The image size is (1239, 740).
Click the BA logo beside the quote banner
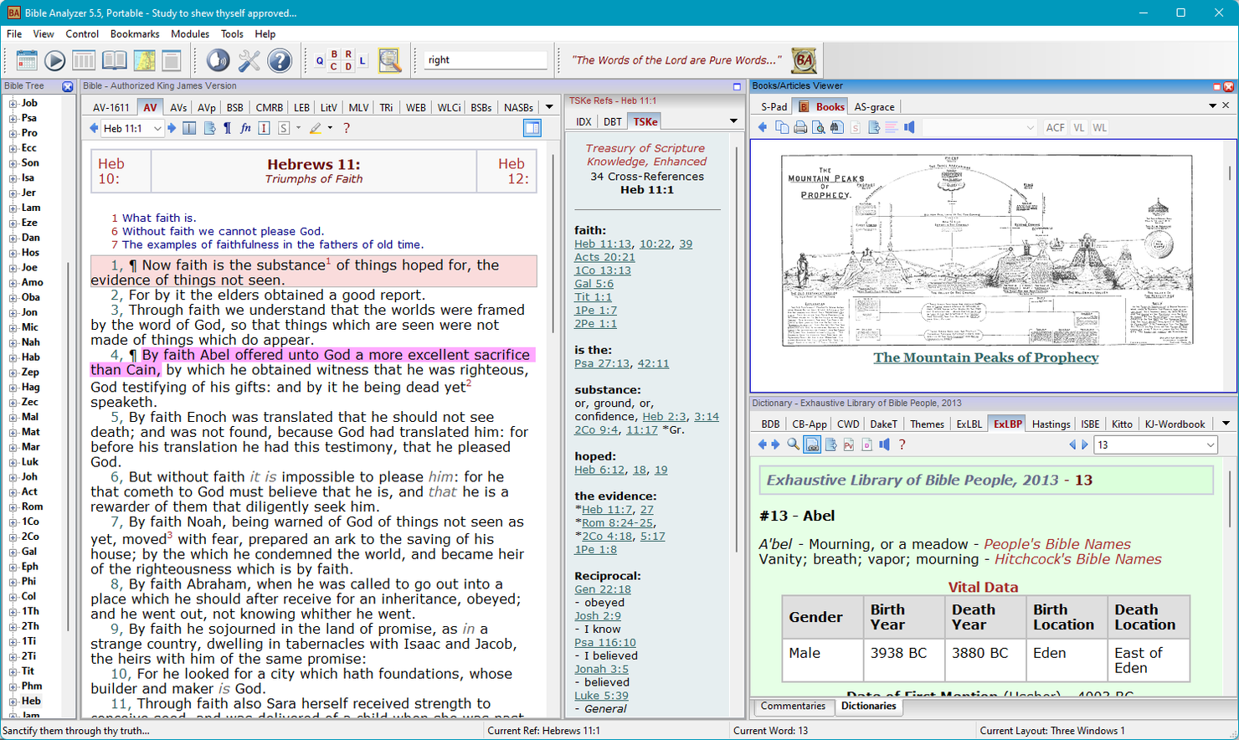point(804,60)
